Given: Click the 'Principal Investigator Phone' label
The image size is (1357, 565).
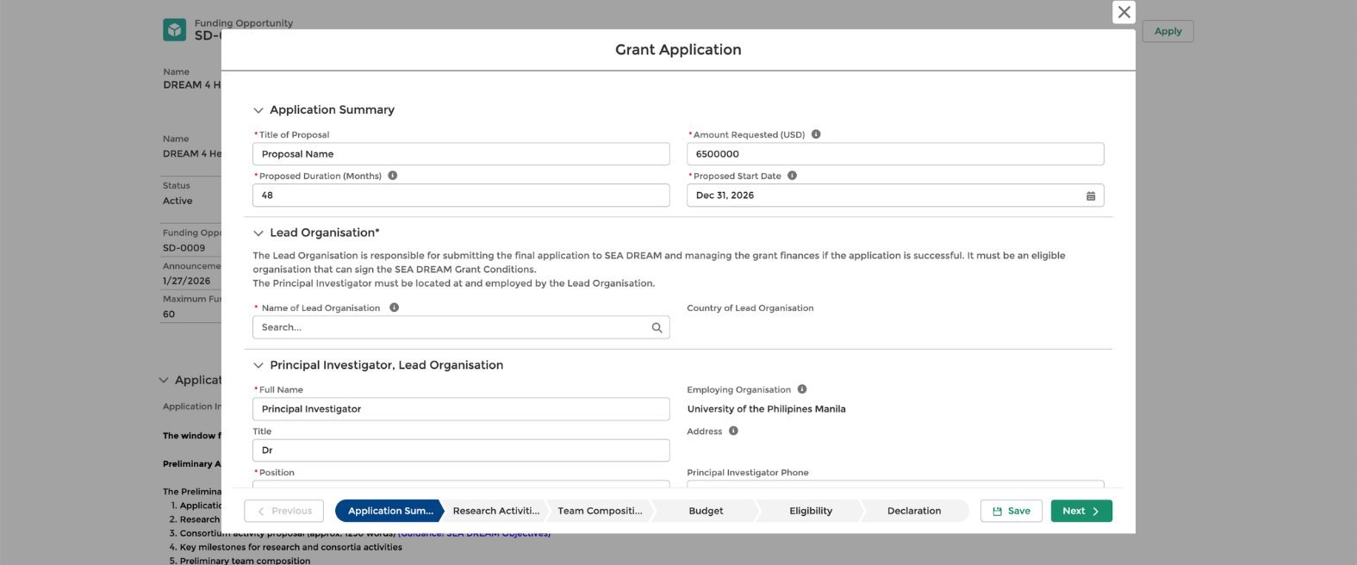Looking at the screenshot, I should tap(747, 472).
